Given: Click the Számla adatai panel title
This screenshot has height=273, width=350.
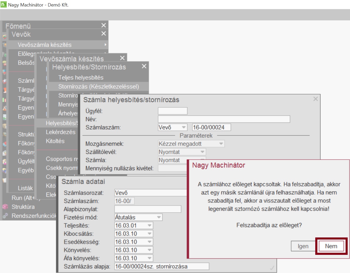Looking at the screenshot, I should (x=83, y=182).
